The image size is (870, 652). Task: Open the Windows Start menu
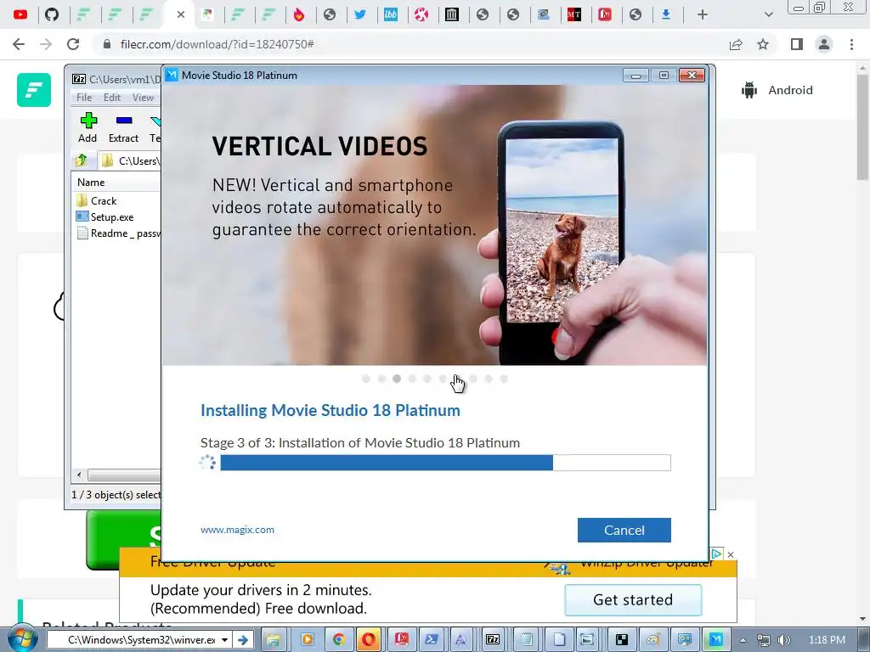(22, 639)
